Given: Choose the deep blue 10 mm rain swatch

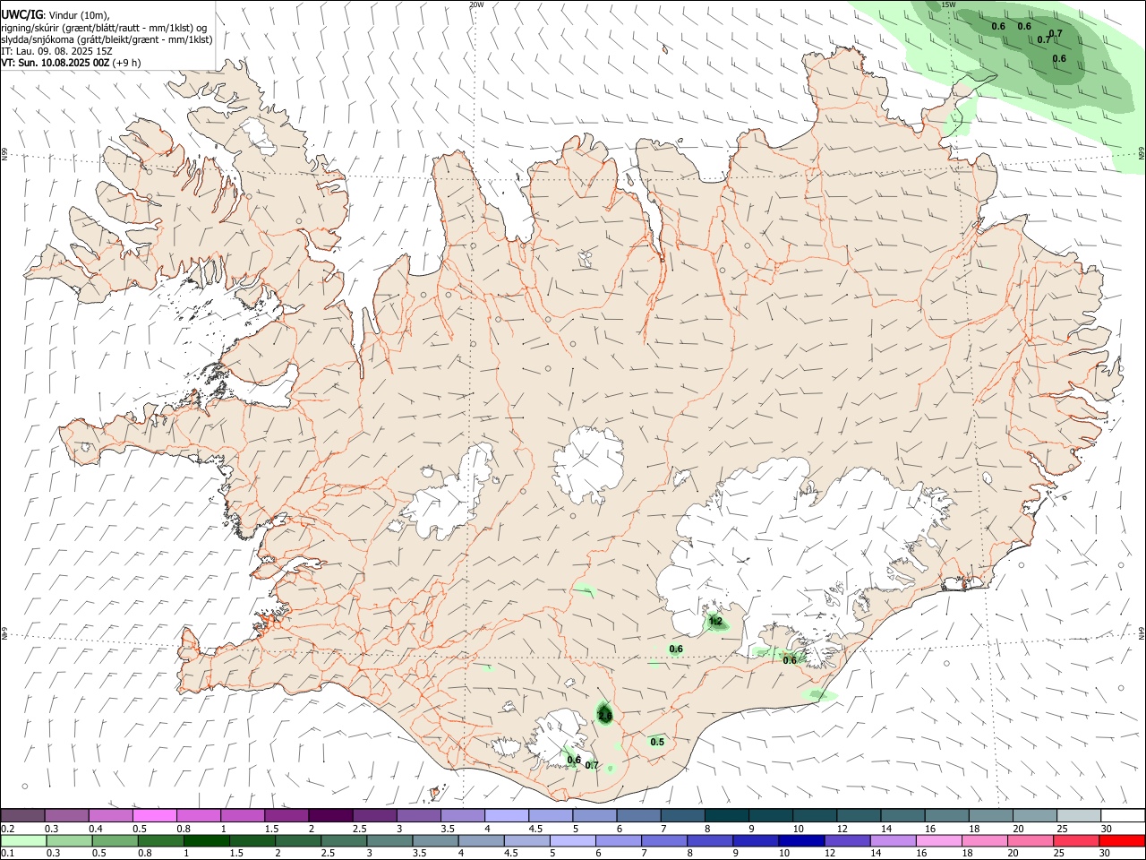Looking at the screenshot, I should 801,840.
